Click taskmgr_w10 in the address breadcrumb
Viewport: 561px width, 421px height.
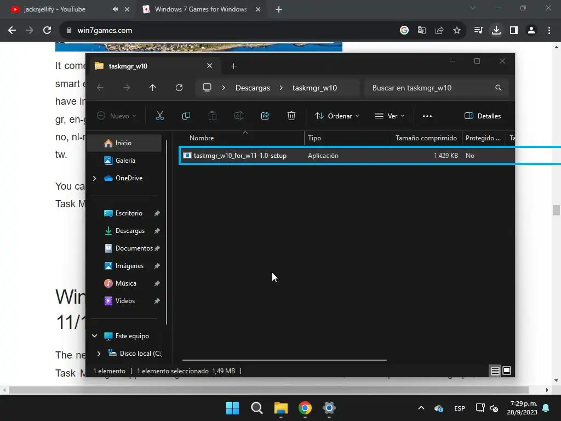314,88
